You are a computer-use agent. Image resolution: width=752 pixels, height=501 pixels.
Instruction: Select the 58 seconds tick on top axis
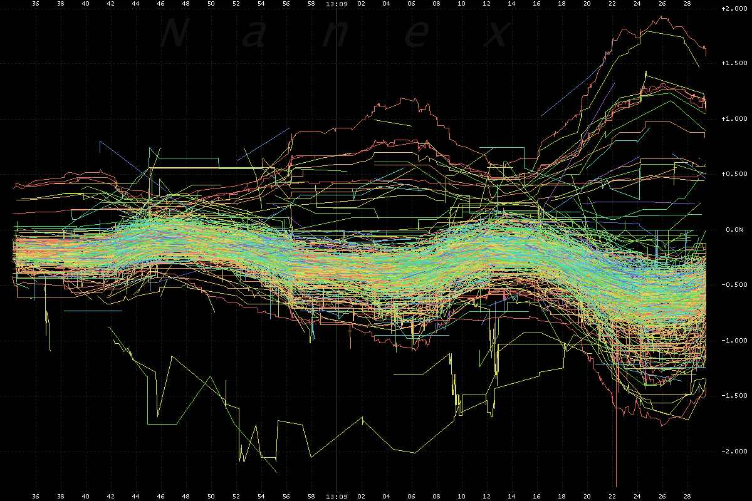[311, 4]
